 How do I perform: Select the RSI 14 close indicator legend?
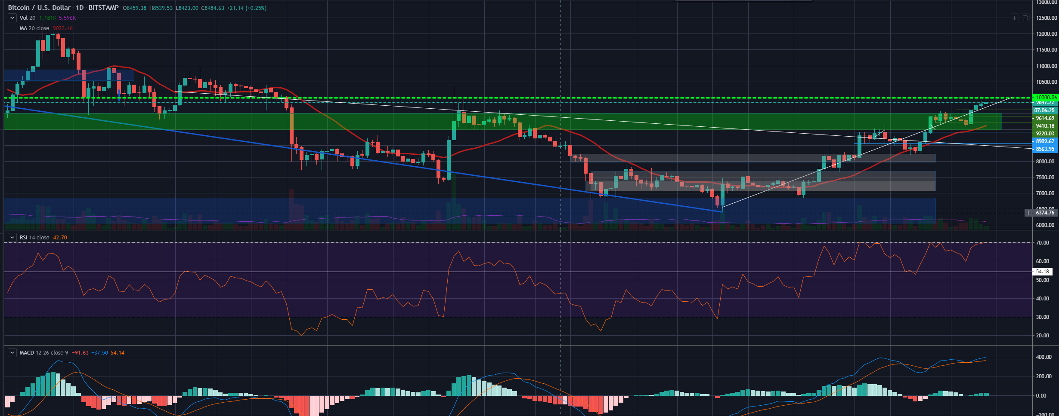(34, 237)
